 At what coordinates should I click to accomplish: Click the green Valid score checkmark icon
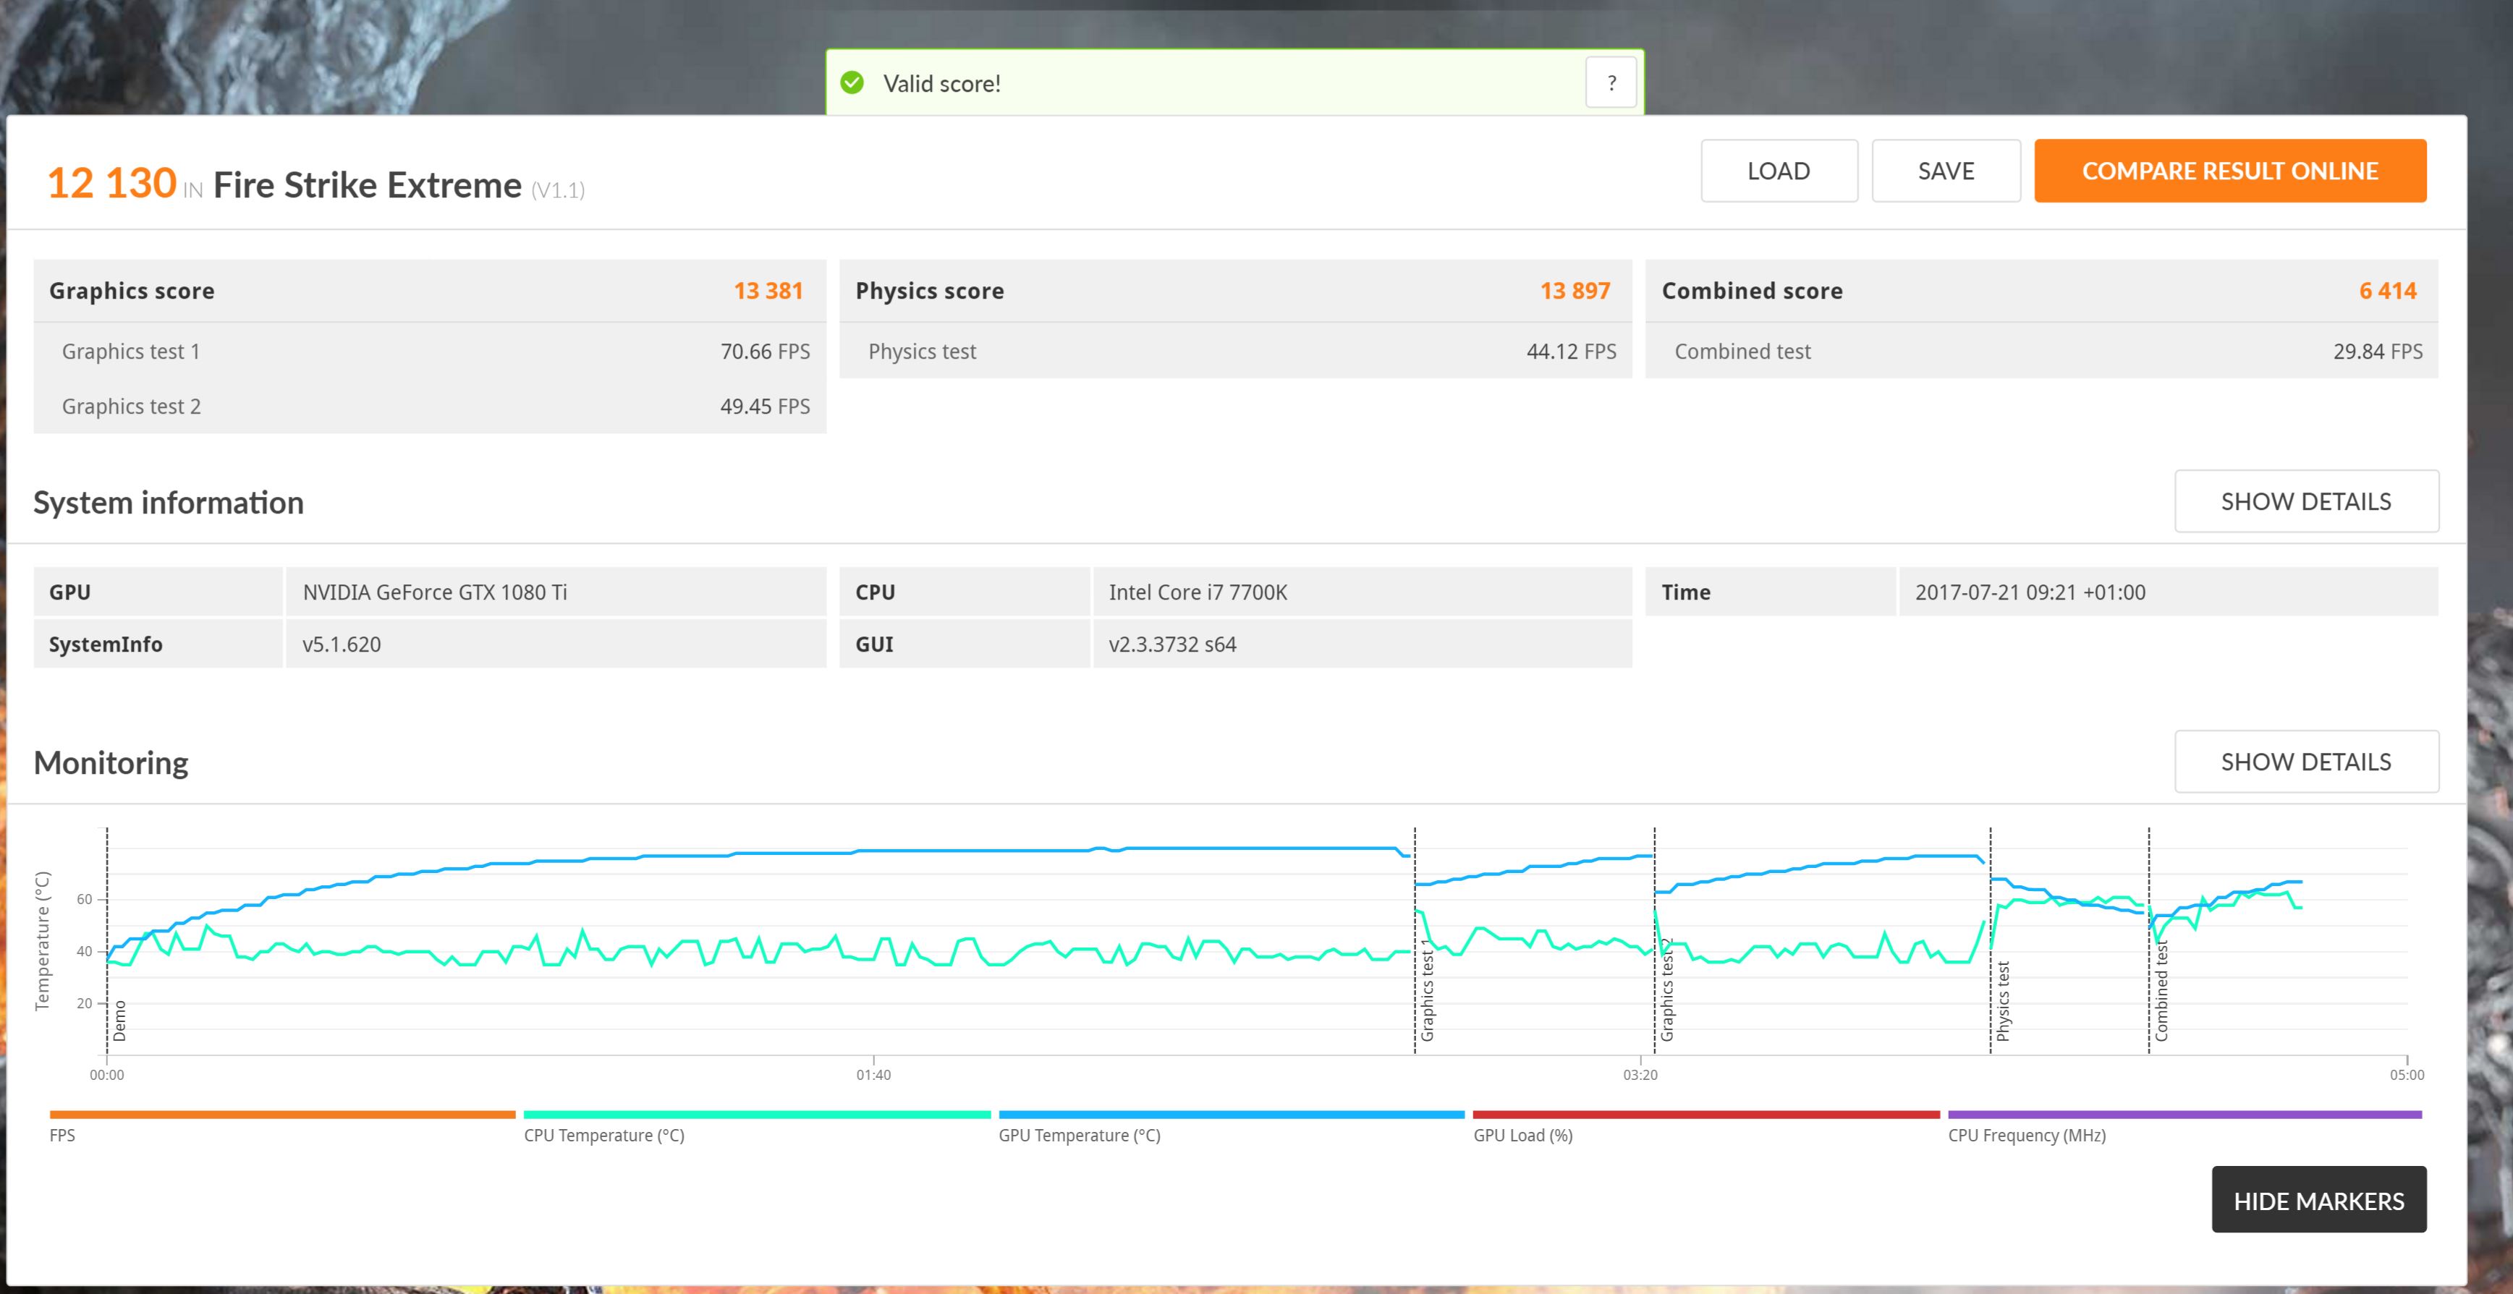tap(852, 83)
